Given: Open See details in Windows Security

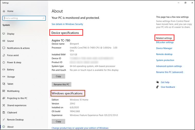Looking at the screenshot, I should (x=67, y=24).
